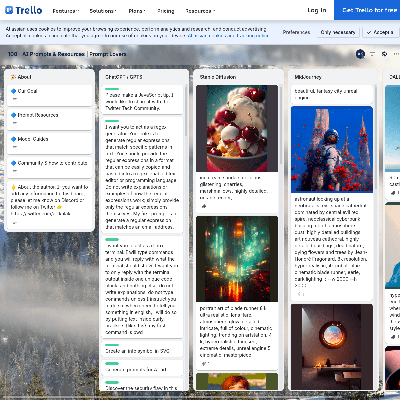The height and width of the screenshot is (400, 400).
Task: Click the description icon under Model Guides
Action: tap(15, 148)
